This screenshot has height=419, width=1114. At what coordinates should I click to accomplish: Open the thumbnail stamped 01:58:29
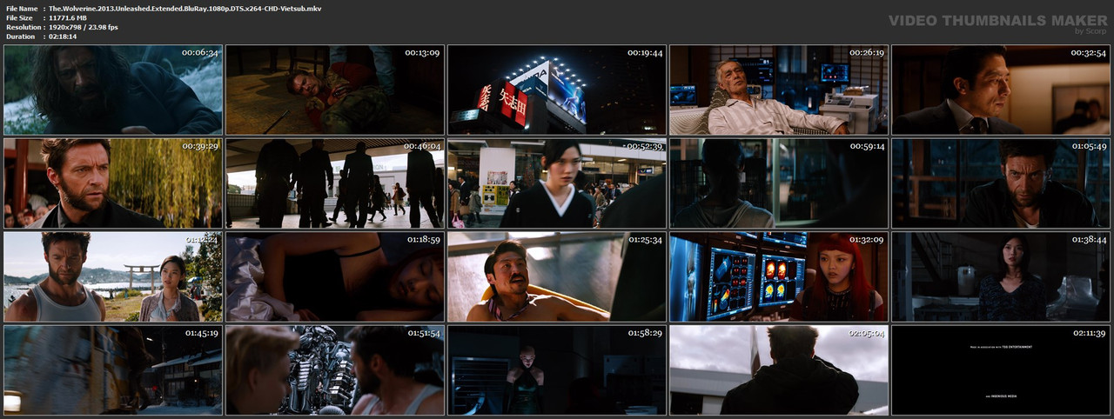[557, 369]
